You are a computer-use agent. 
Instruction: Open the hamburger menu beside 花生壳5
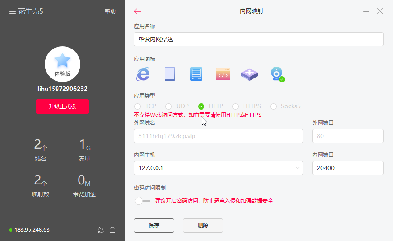12,11
